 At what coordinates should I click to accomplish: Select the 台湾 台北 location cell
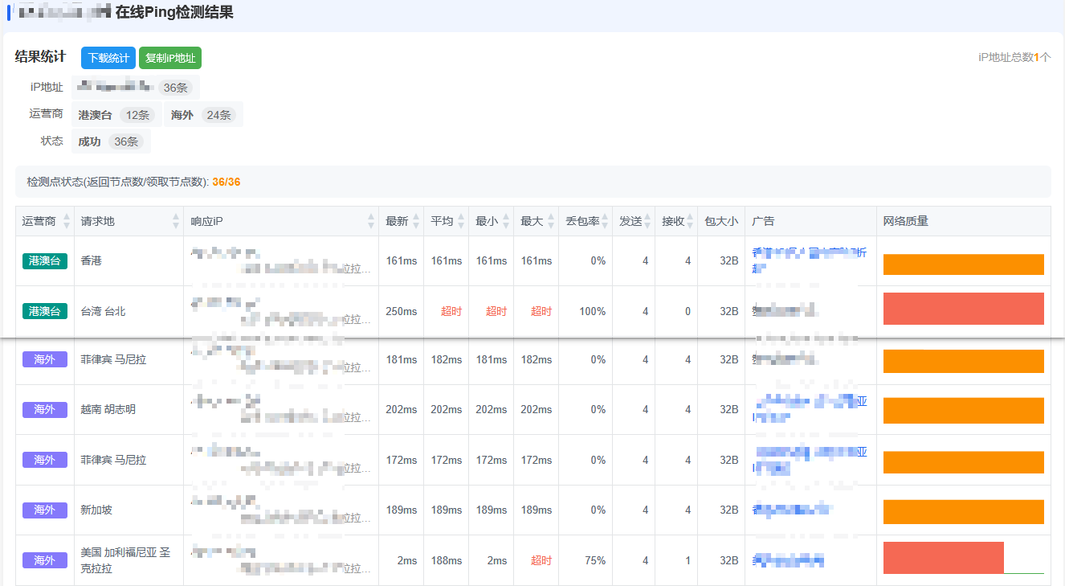[129, 311]
